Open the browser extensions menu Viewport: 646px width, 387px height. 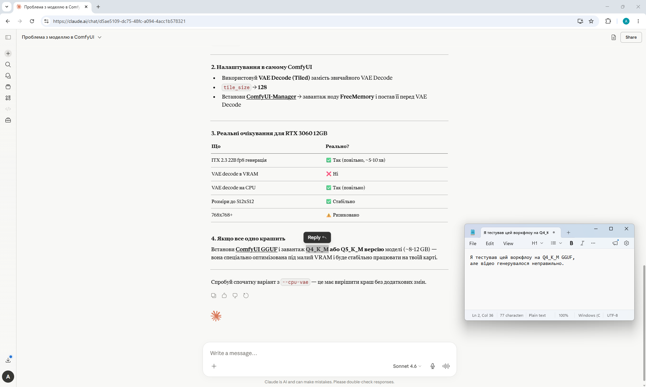tap(608, 21)
